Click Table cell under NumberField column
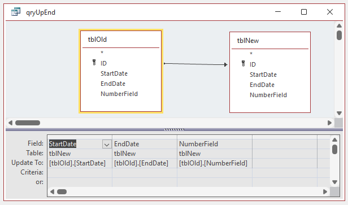Image resolution: width=348 pixels, height=205 pixels. tap(215, 154)
